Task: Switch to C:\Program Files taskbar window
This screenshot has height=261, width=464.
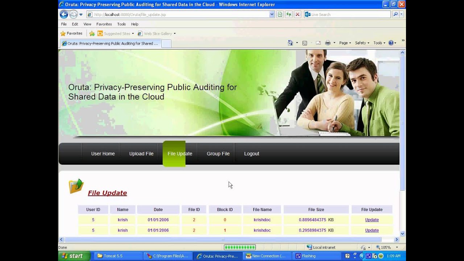Action: pos(167,256)
